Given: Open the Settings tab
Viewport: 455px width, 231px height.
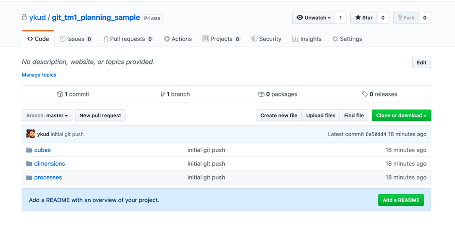Looking at the screenshot, I should click(x=347, y=39).
